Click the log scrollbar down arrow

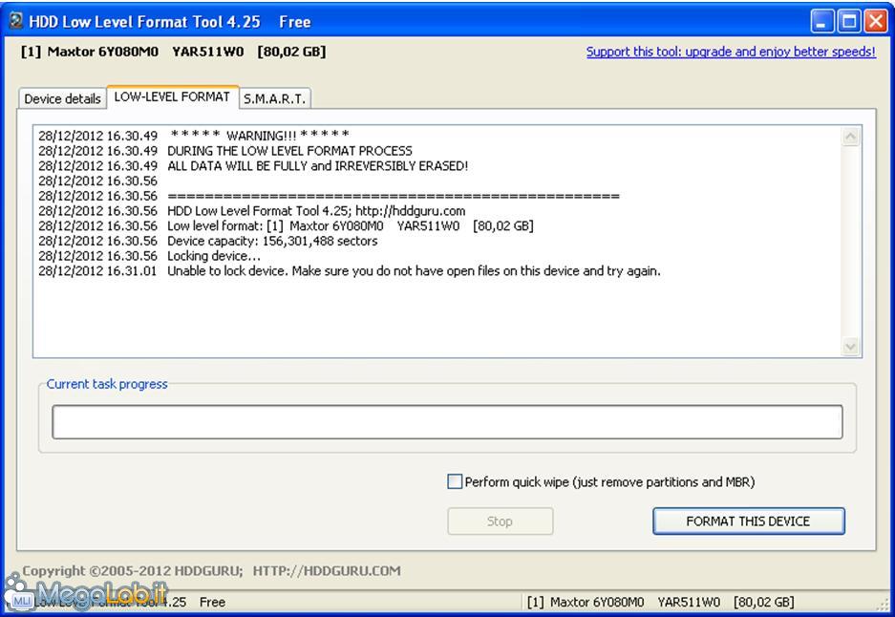(x=850, y=346)
